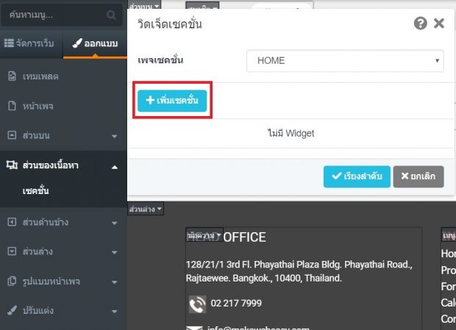Switch to the จัดการเว็บ tab
This screenshot has height=330, width=456.
[x=29, y=43]
